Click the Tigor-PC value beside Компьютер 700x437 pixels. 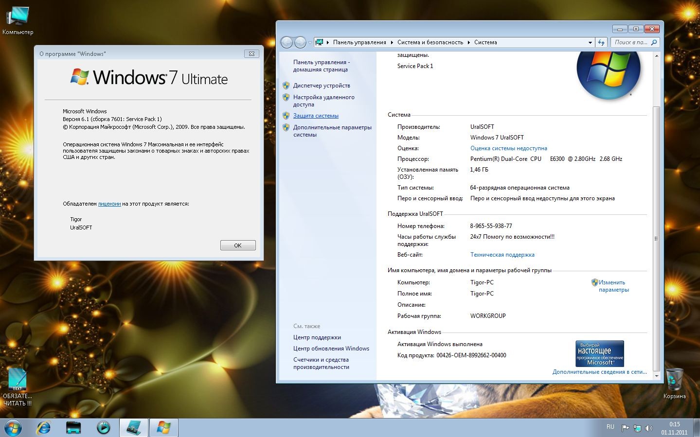pyautogui.click(x=482, y=282)
